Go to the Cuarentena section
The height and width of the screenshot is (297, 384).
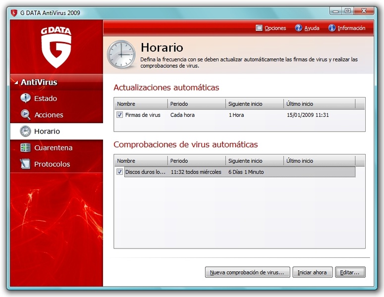click(56, 148)
